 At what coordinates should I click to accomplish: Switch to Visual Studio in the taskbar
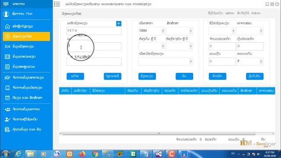(x=159, y=154)
